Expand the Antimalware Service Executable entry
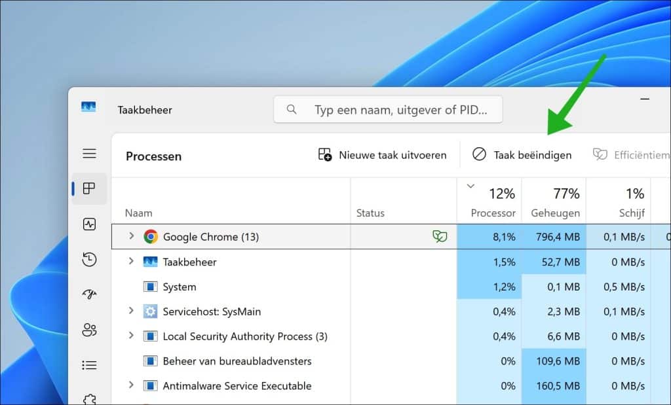This screenshot has width=671, height=405. click(130, 386)
